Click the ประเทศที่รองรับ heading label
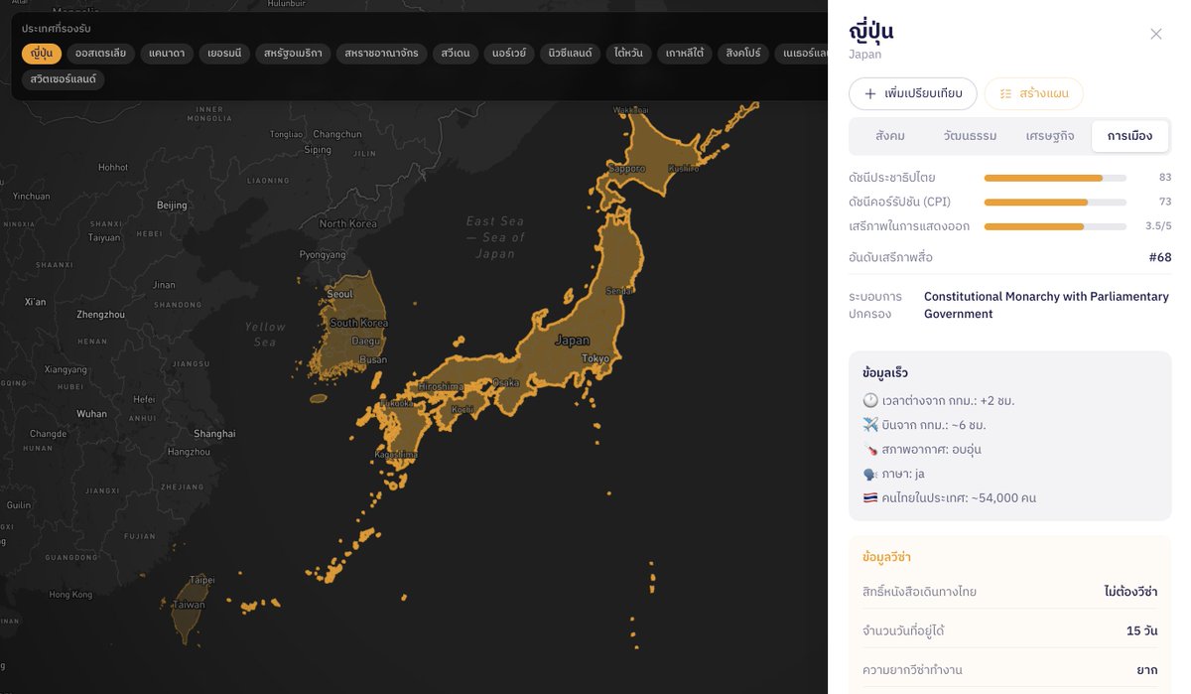The height and width of the screenshot is (694, 1191). (56, 29)
